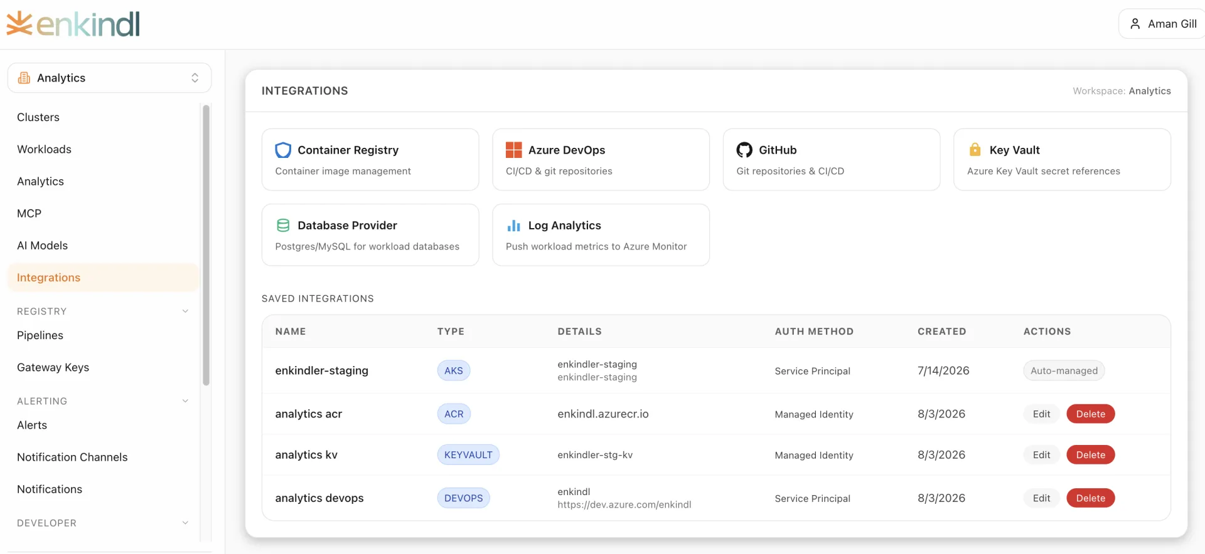Delete the analytics acr integration
This screenshot has height=554, width=1205.
pyautogui.click(x=1091, y=414)
